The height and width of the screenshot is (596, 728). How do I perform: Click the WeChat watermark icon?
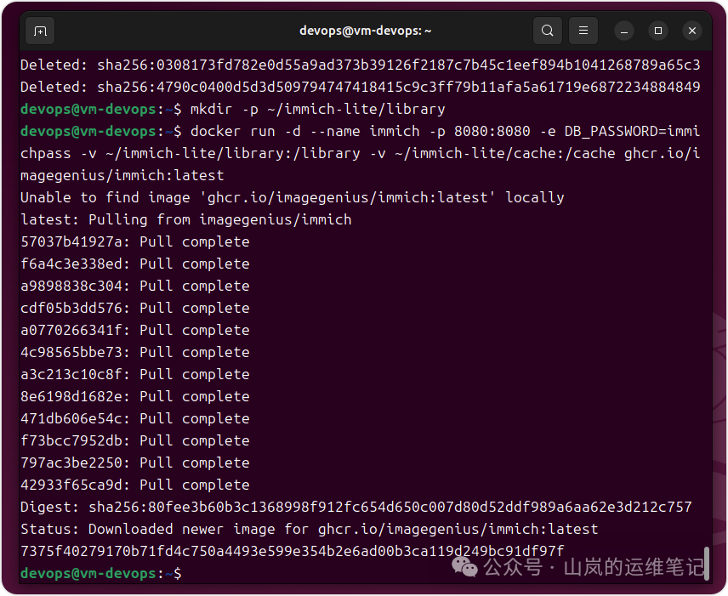coord(465,565)
